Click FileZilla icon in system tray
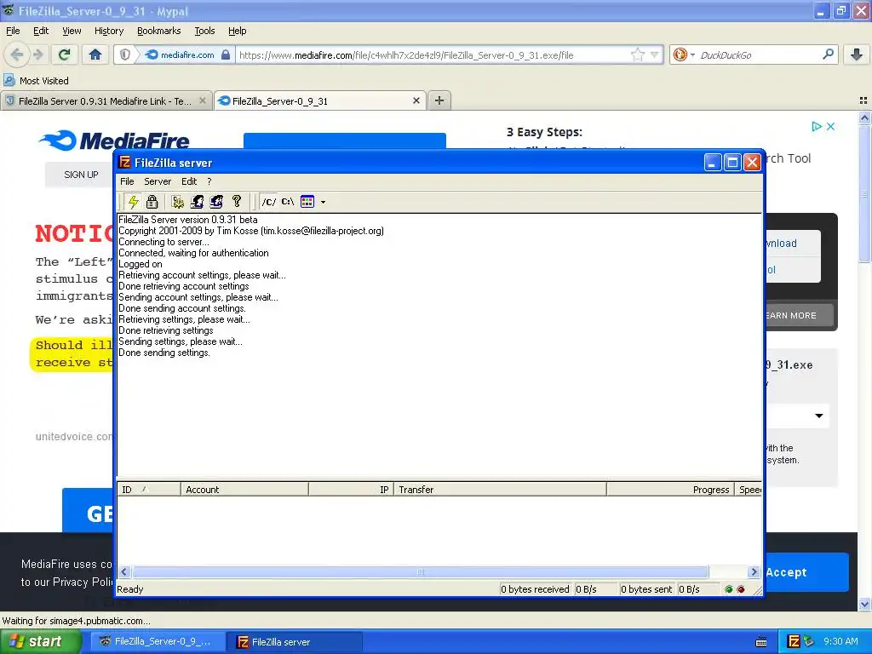 click(x=795, y=641)
